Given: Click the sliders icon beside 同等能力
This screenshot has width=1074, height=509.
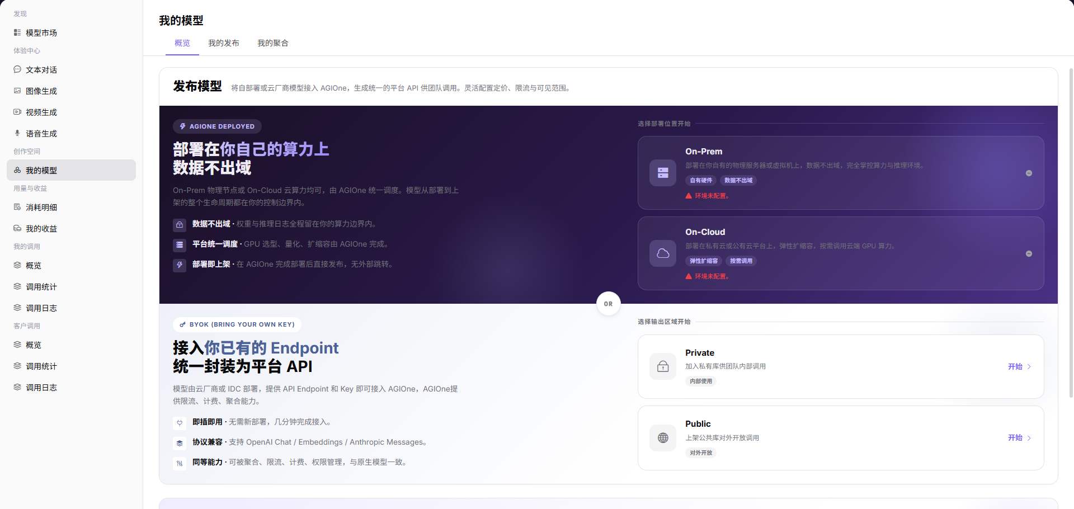Looking at the screenshot, I should click(x=180, y=463).
